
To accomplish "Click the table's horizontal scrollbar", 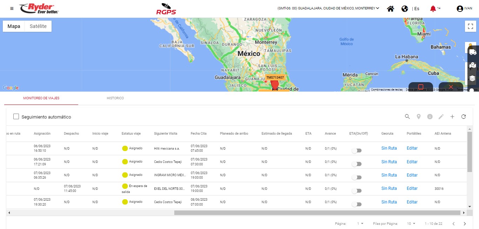I will (x=317, y=213).
